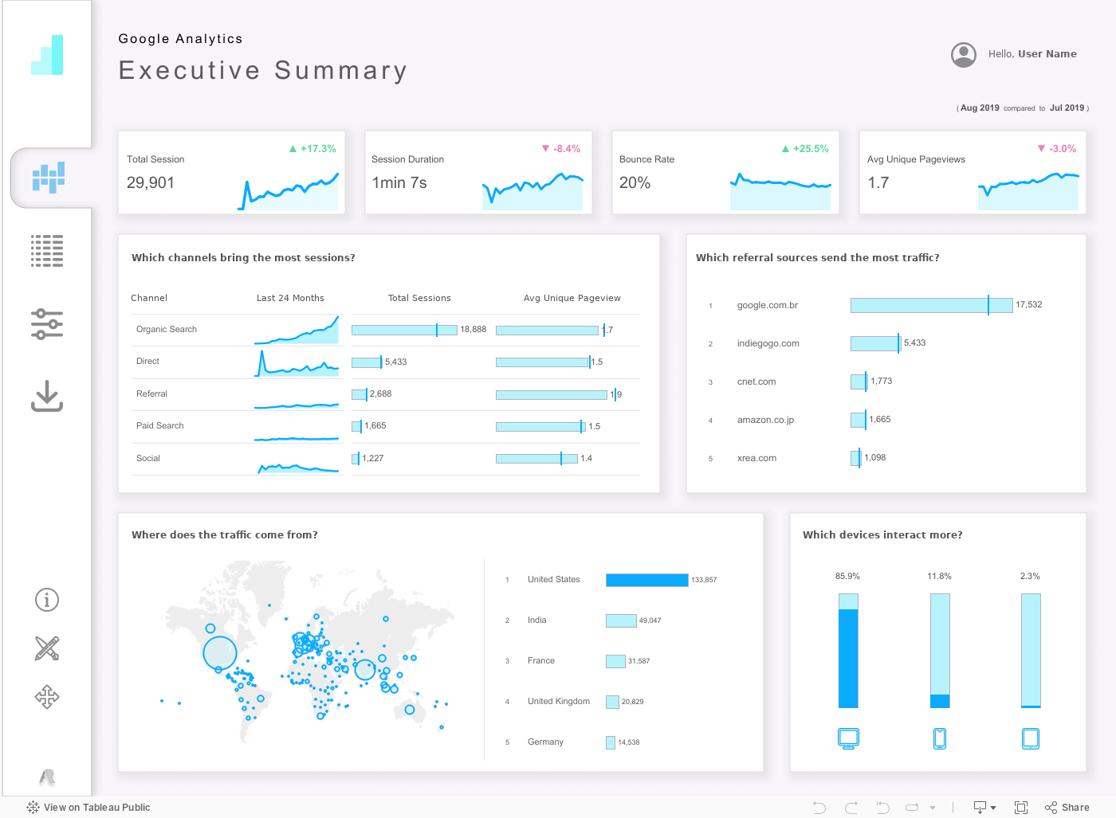The height and width of the screenshot is (818, 1116).
Task: Open the filter sliders sidebar icon
Action: (47, 324)
